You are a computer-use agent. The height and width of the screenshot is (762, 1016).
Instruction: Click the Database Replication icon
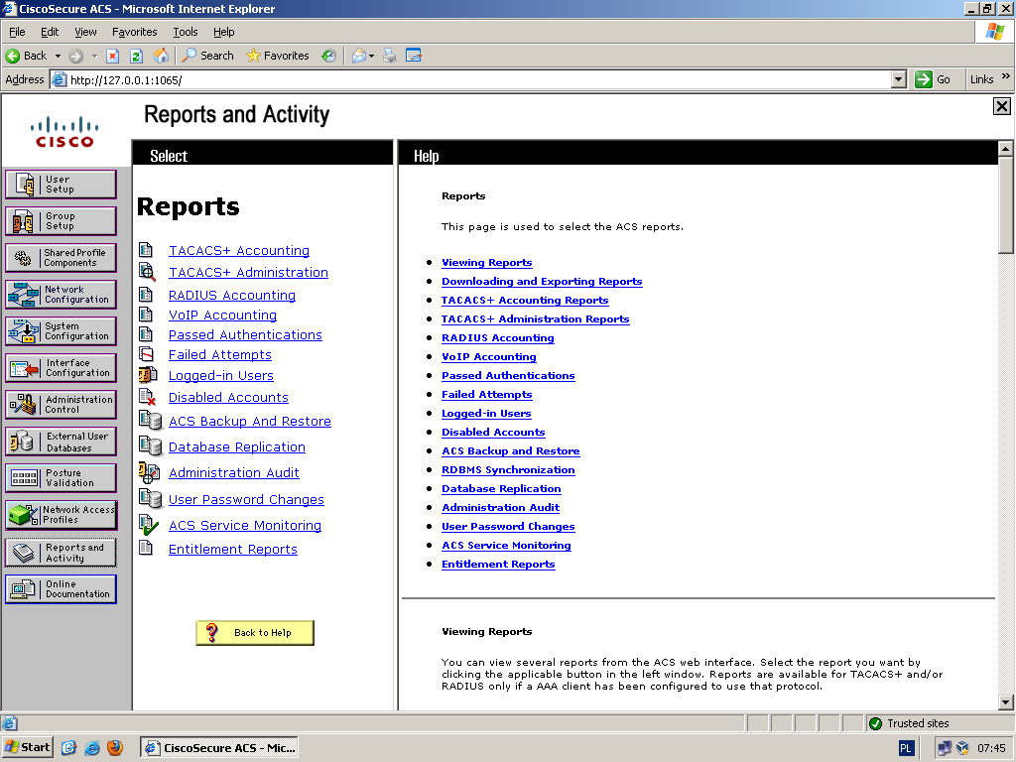[151, 446]
